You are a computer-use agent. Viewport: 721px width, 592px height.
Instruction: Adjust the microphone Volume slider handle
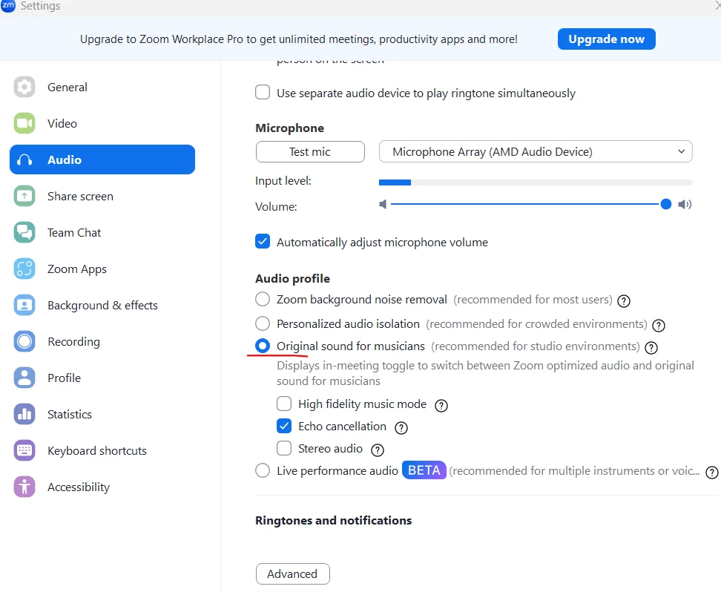tap(666, 204)
